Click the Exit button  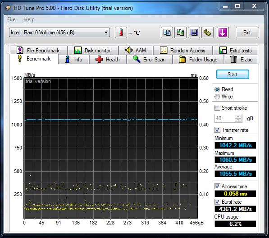[247, 33]
